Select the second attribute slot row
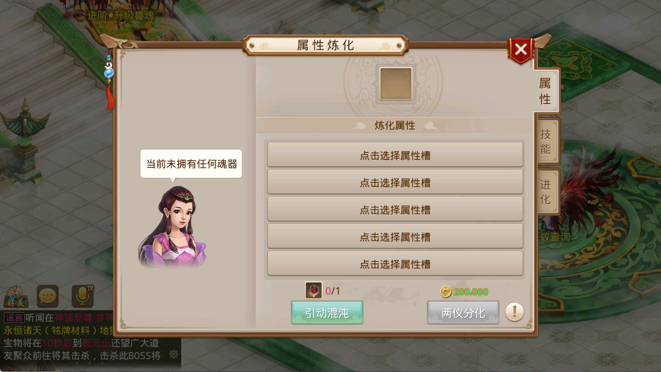The height and width of the screenshot is (372, 661). (x=395, y=182)
